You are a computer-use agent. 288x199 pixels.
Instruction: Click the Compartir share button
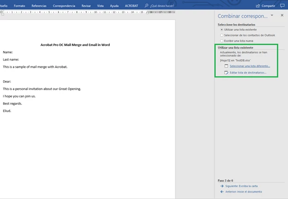pos(265,6)
